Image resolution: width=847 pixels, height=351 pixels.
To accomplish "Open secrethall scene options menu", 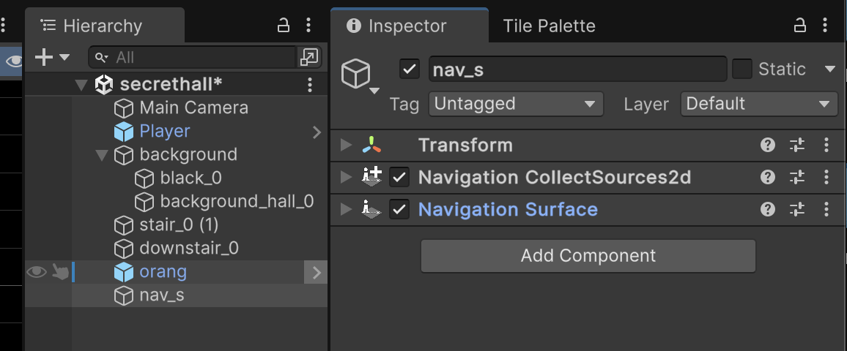I will coord(310,85).
